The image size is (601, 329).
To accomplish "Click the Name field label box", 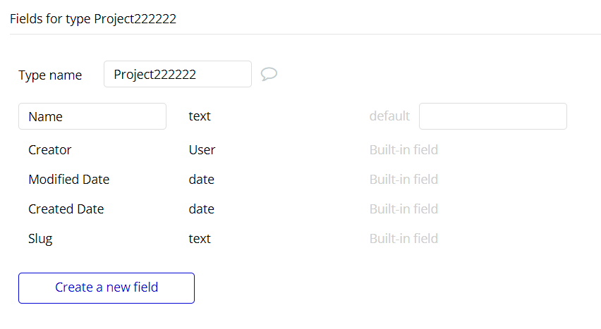I will 92,116.
